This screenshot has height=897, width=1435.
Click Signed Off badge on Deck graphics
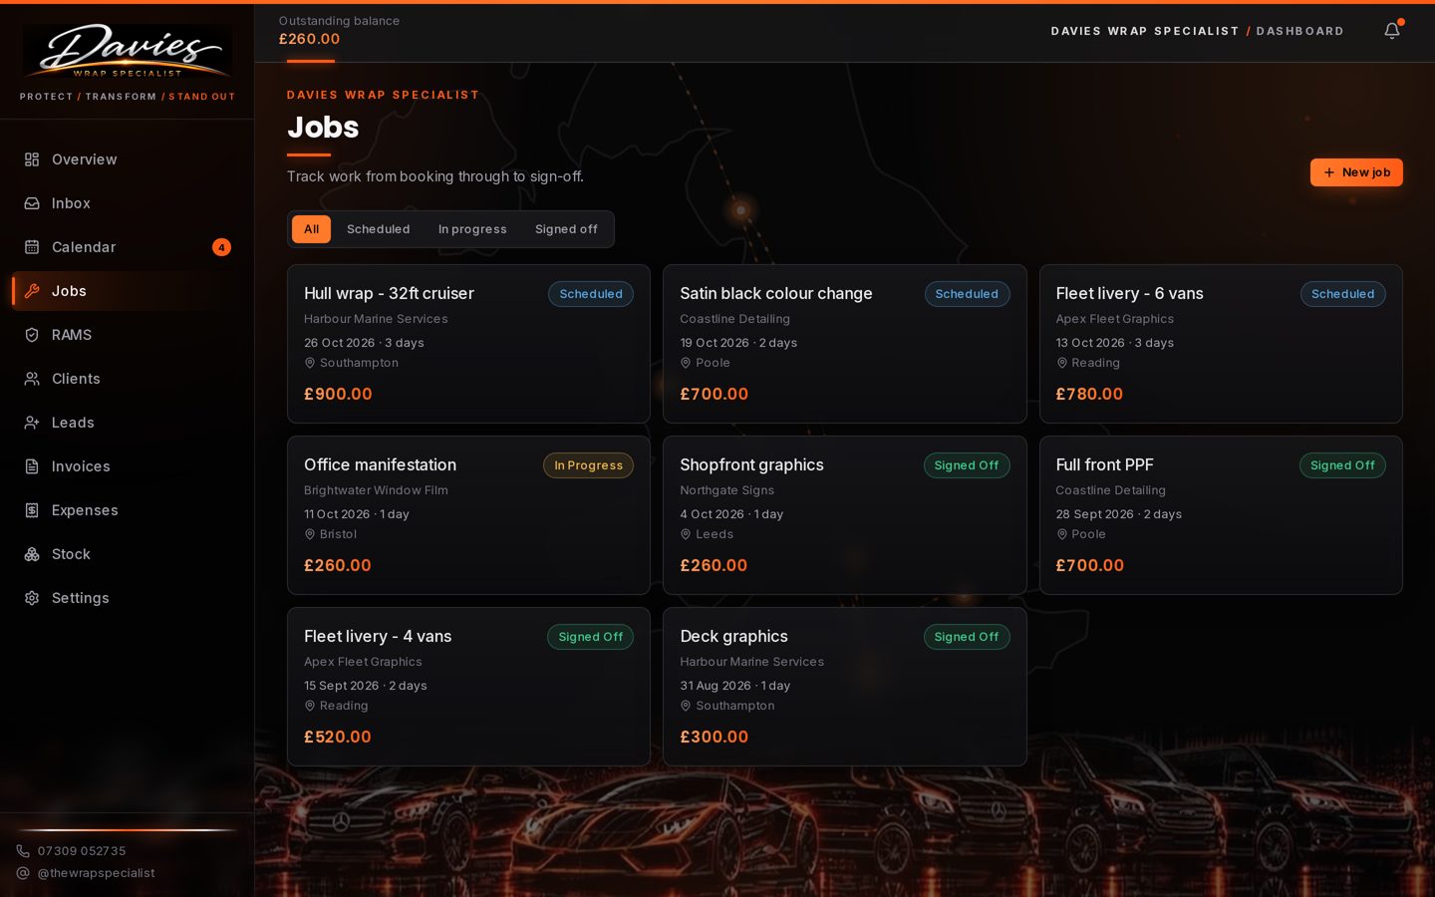click(967, 637)
